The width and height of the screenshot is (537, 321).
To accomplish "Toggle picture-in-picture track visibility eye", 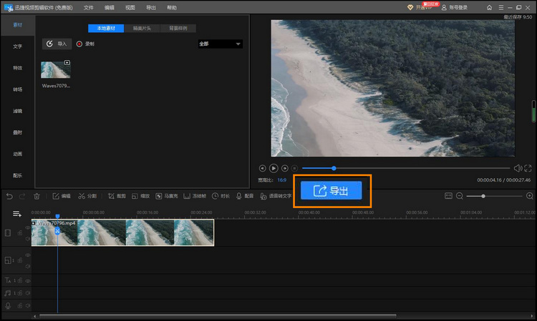I will [x=28, y=255].
